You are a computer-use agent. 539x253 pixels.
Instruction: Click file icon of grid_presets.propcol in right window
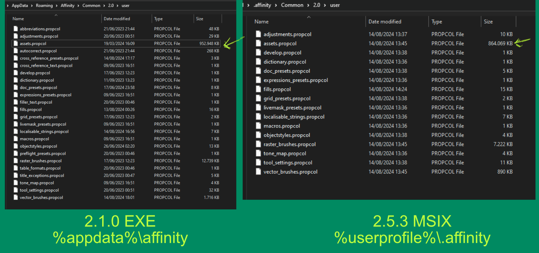coord(258,98)
